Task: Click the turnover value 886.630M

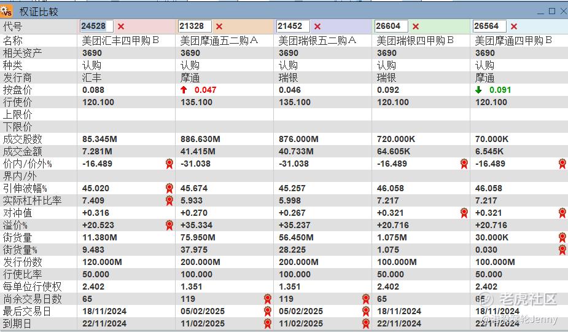Action: (200, 139)
